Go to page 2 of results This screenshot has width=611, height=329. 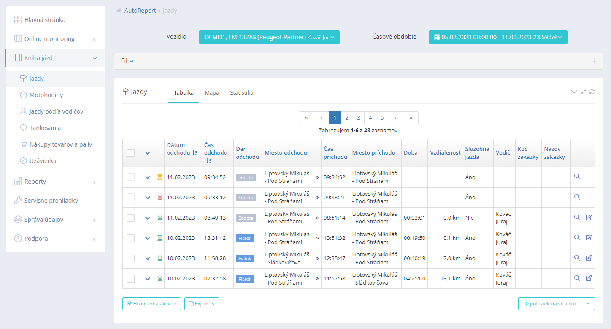346,118
